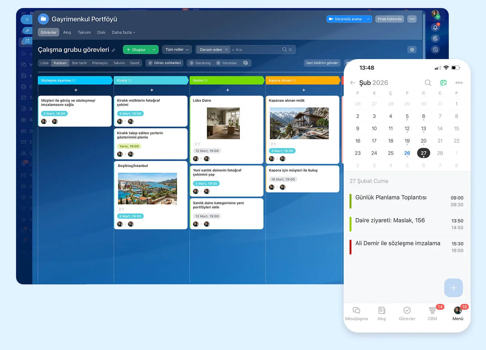This screenshot has height=350, width=486.
Task: Open Mesajlaşma in the mobile bottom bar
Action: pyautogui.click(x=356, y=314)
